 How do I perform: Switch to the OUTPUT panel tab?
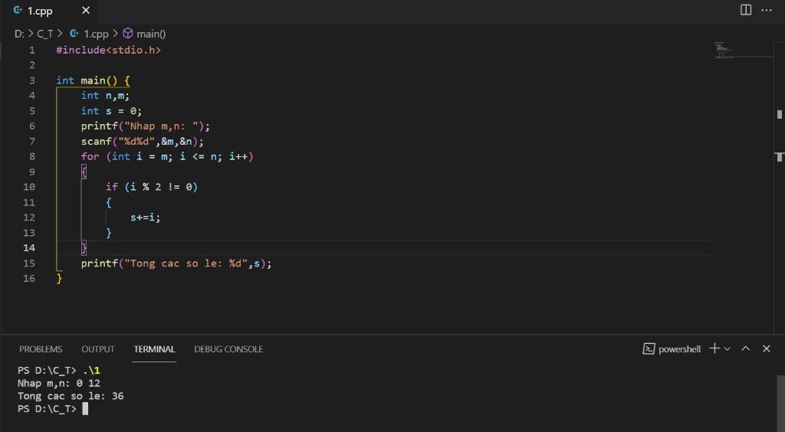pos(97,349)
